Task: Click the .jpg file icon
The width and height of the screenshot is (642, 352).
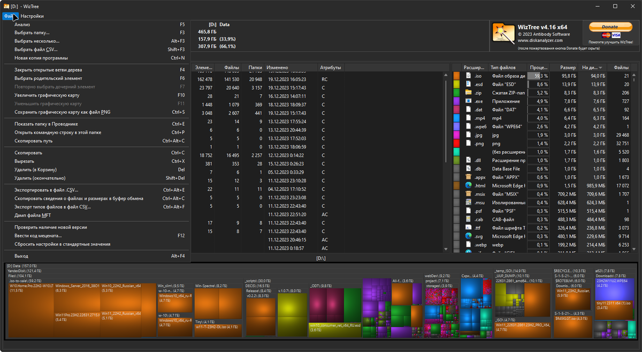Action: [x=468, y=135]
